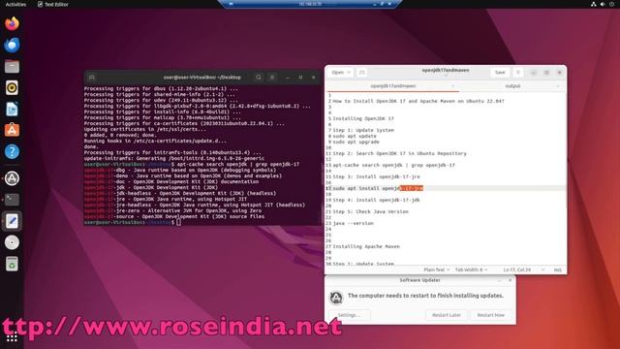Open search in the terminal header
620x349 pixels.
click(259, 78)
